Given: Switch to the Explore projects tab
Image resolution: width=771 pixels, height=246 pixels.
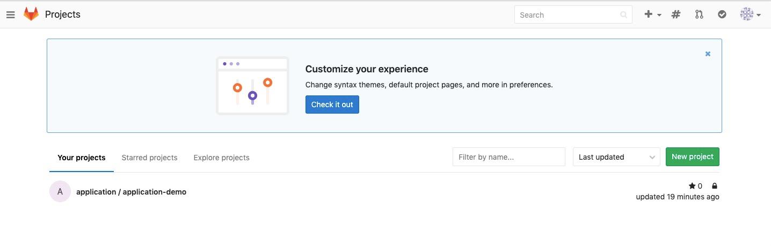Looking at the screenshot, I should (221, 158).
